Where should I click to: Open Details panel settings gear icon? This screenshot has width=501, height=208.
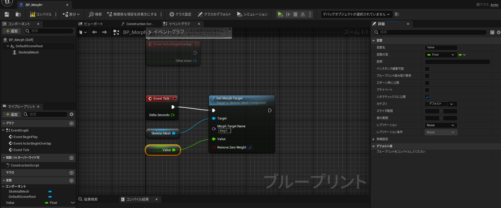[499, 32]
